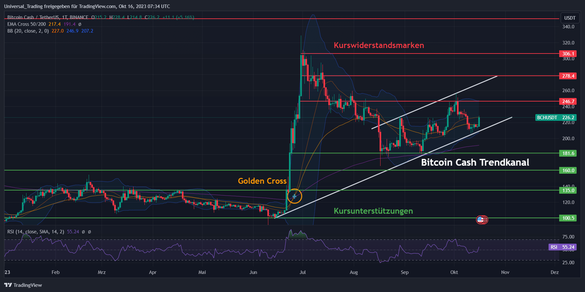The height and width of the screenshot is (292, 585).
Task: Click the 306.1 resistance price label
Action: [568, 54]
